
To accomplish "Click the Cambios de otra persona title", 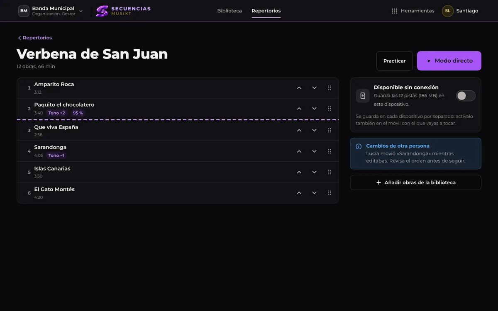I will (x=398, y=146).
